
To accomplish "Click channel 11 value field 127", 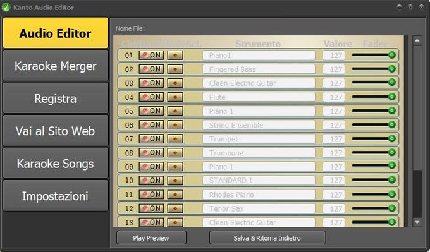I will [x=334, y=195].
